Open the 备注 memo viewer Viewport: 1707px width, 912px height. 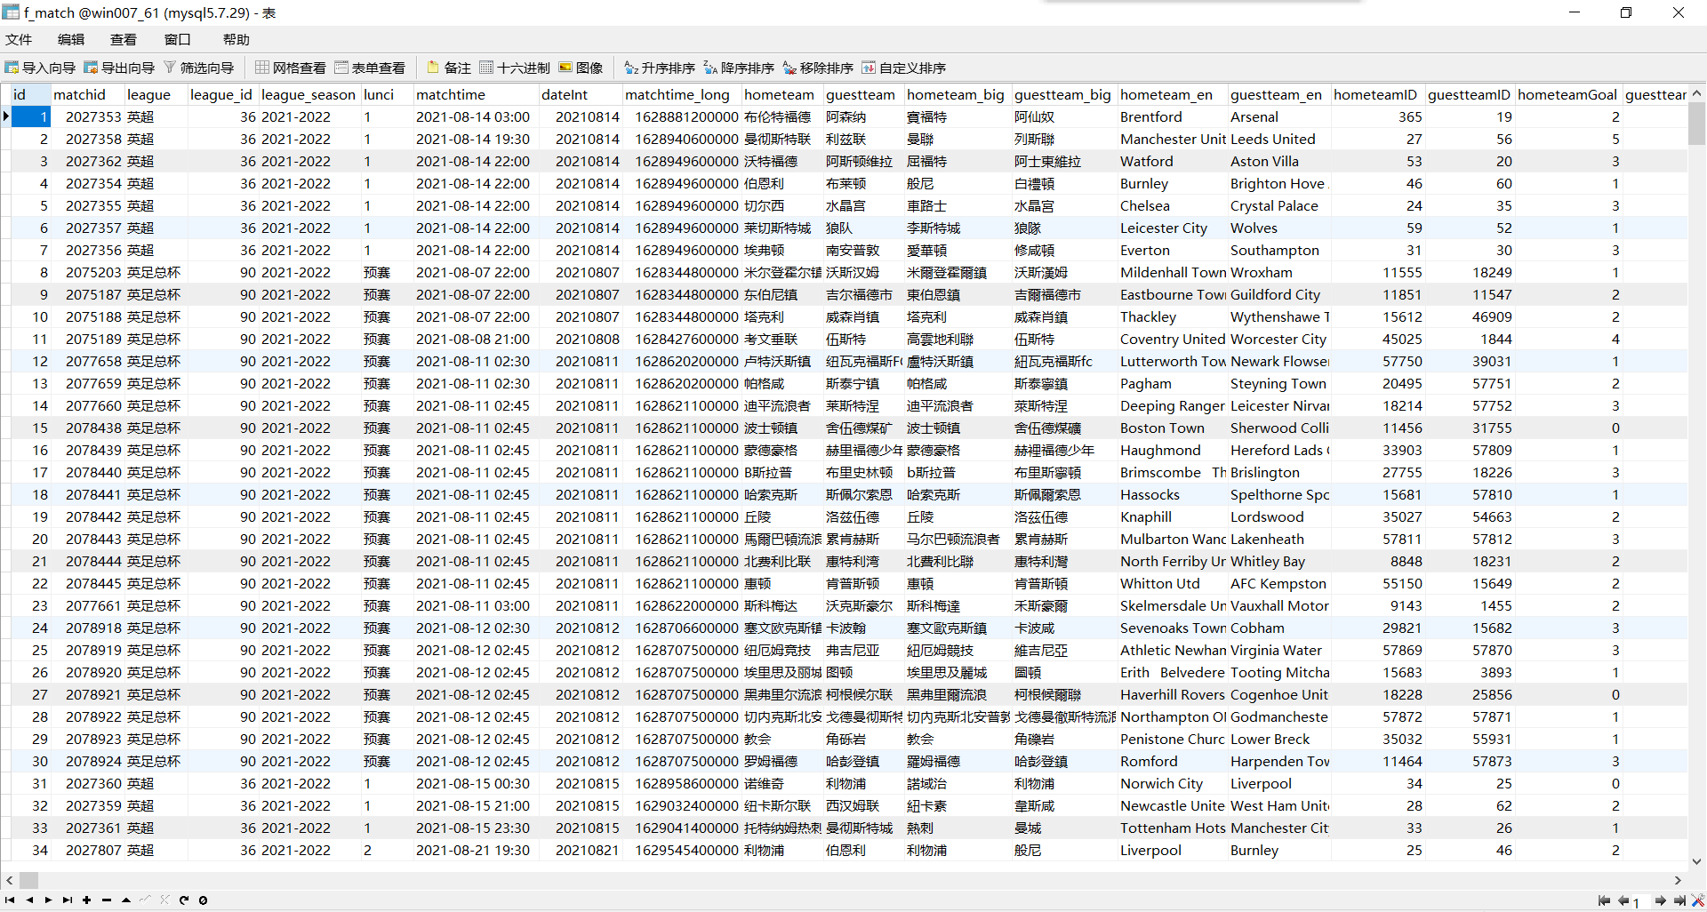click(x=449, y=68)
